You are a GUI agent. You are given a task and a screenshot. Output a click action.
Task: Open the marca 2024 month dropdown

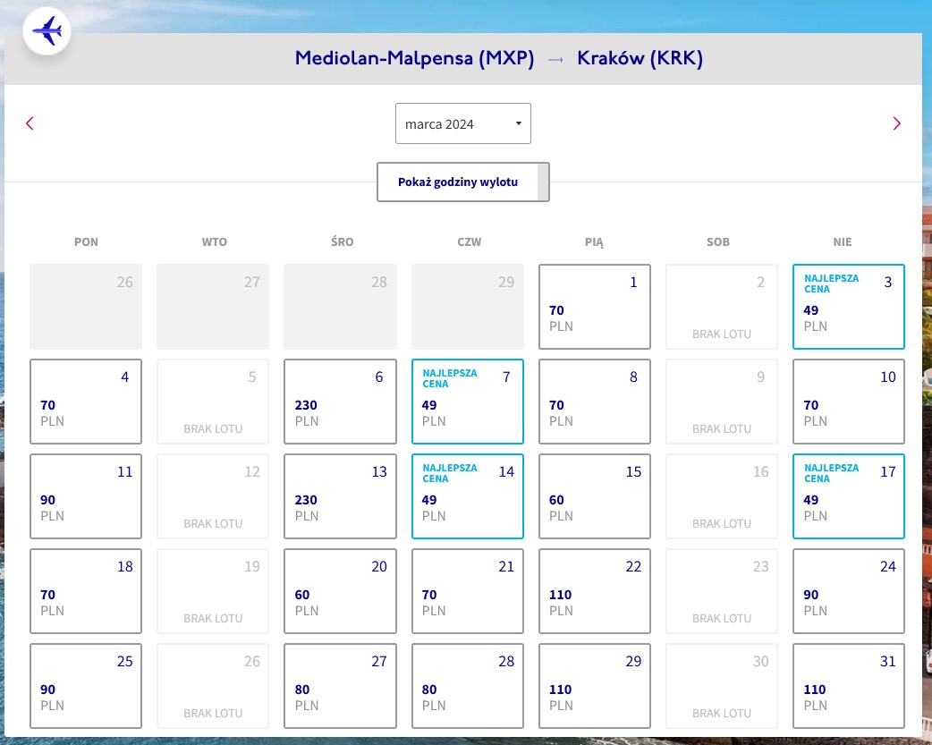(x=463, y=123)
